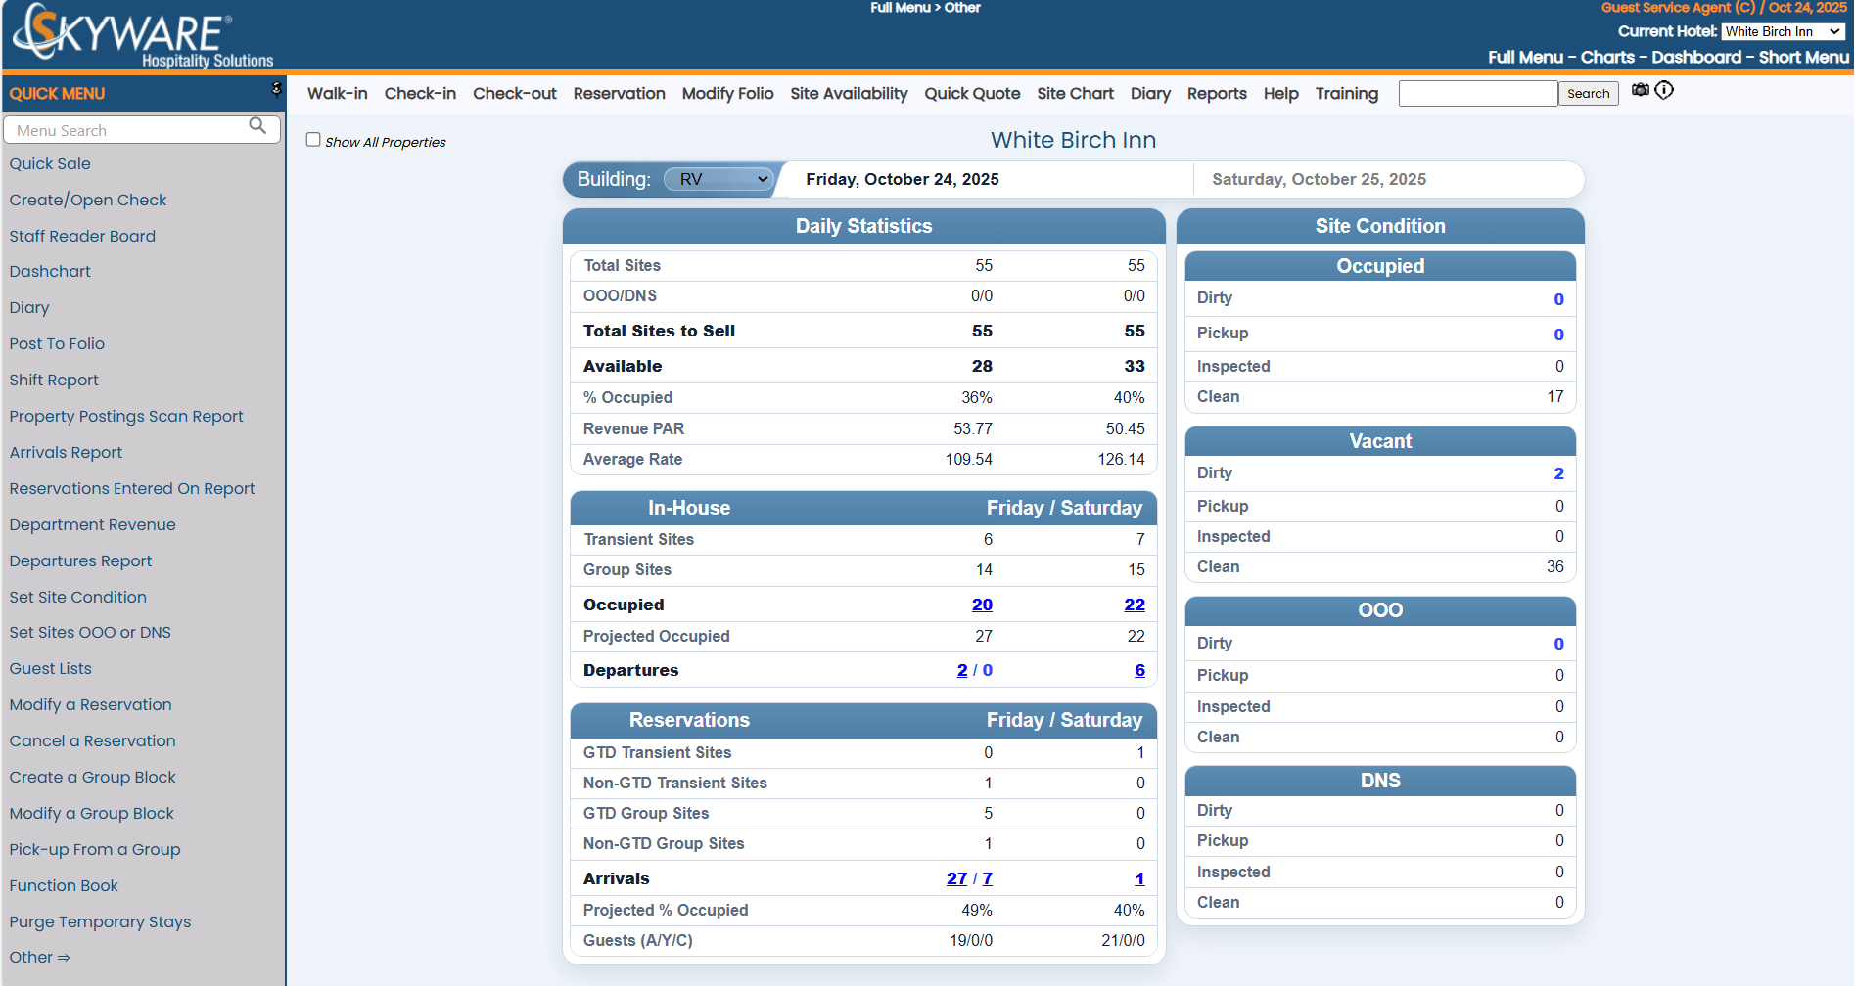Open the Site Availability menu
1855x986 pixels.
point(849,94)
